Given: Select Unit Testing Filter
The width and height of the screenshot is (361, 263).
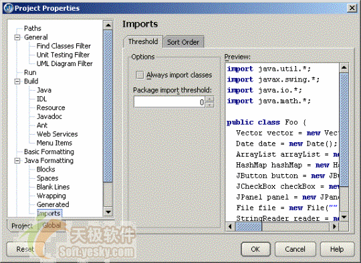Looking at the screenshot, I should (63, 55).
